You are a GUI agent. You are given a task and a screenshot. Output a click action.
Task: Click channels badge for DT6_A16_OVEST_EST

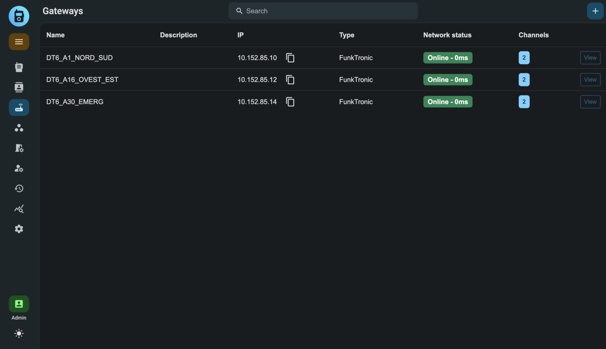pyautogui.click(x=524, y=80)
